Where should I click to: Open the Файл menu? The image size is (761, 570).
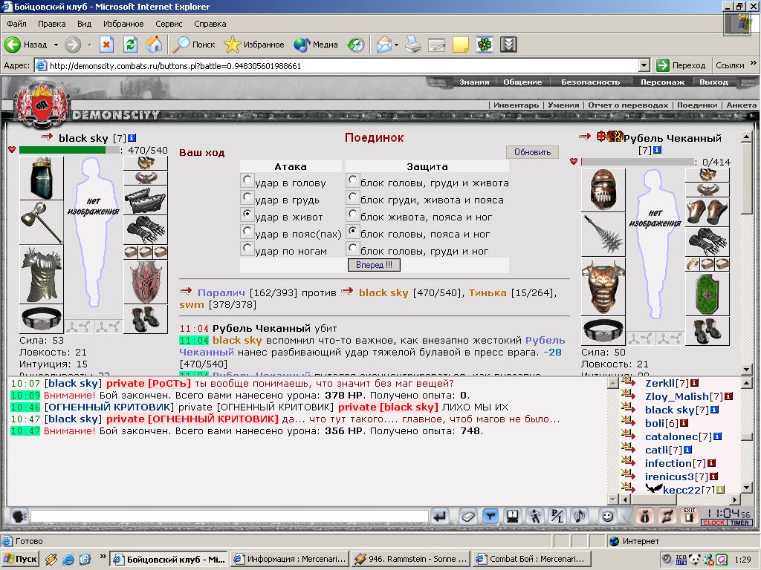(16, 24)
